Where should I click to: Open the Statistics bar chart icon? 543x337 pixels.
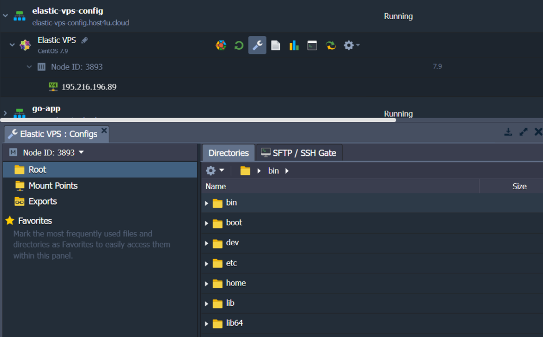click(294, 46)
